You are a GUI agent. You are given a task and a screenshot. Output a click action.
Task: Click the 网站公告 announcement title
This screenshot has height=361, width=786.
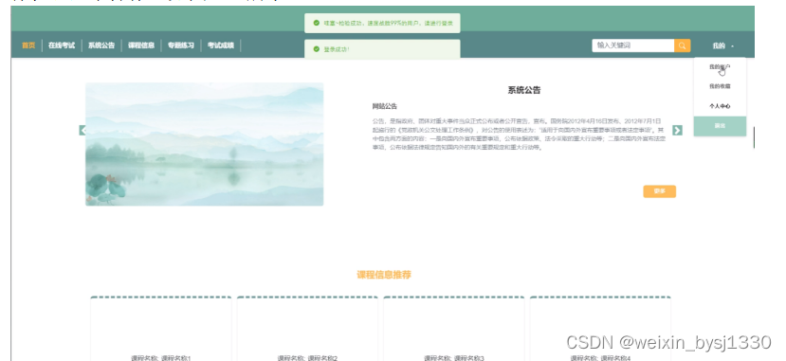pos(385,106)
